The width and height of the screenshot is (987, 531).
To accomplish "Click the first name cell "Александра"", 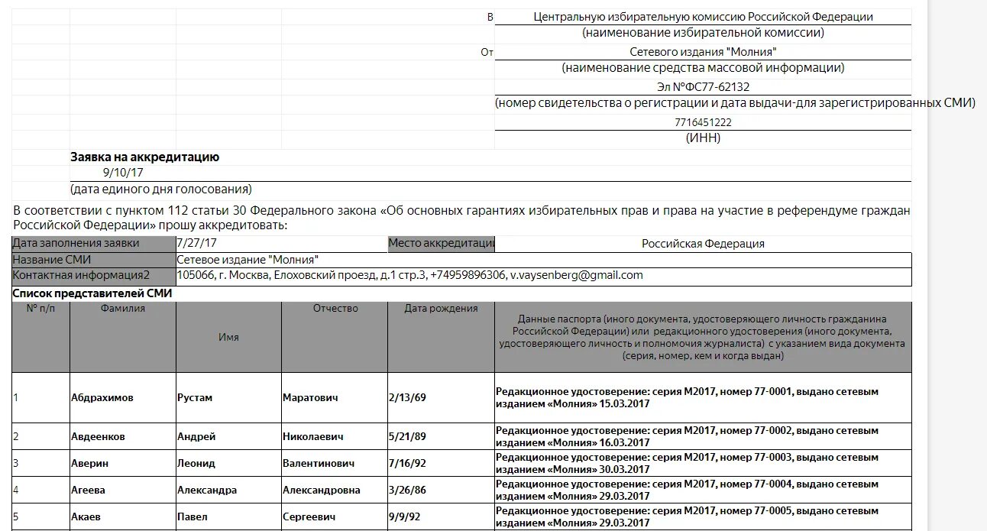I will [229, 490].
